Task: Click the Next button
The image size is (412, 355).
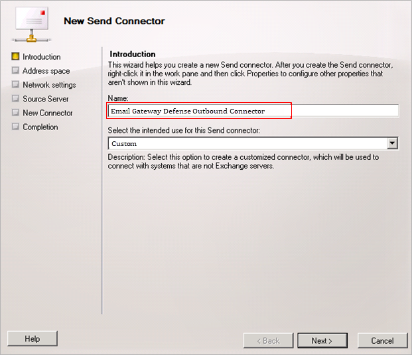Action: (322, 340)
